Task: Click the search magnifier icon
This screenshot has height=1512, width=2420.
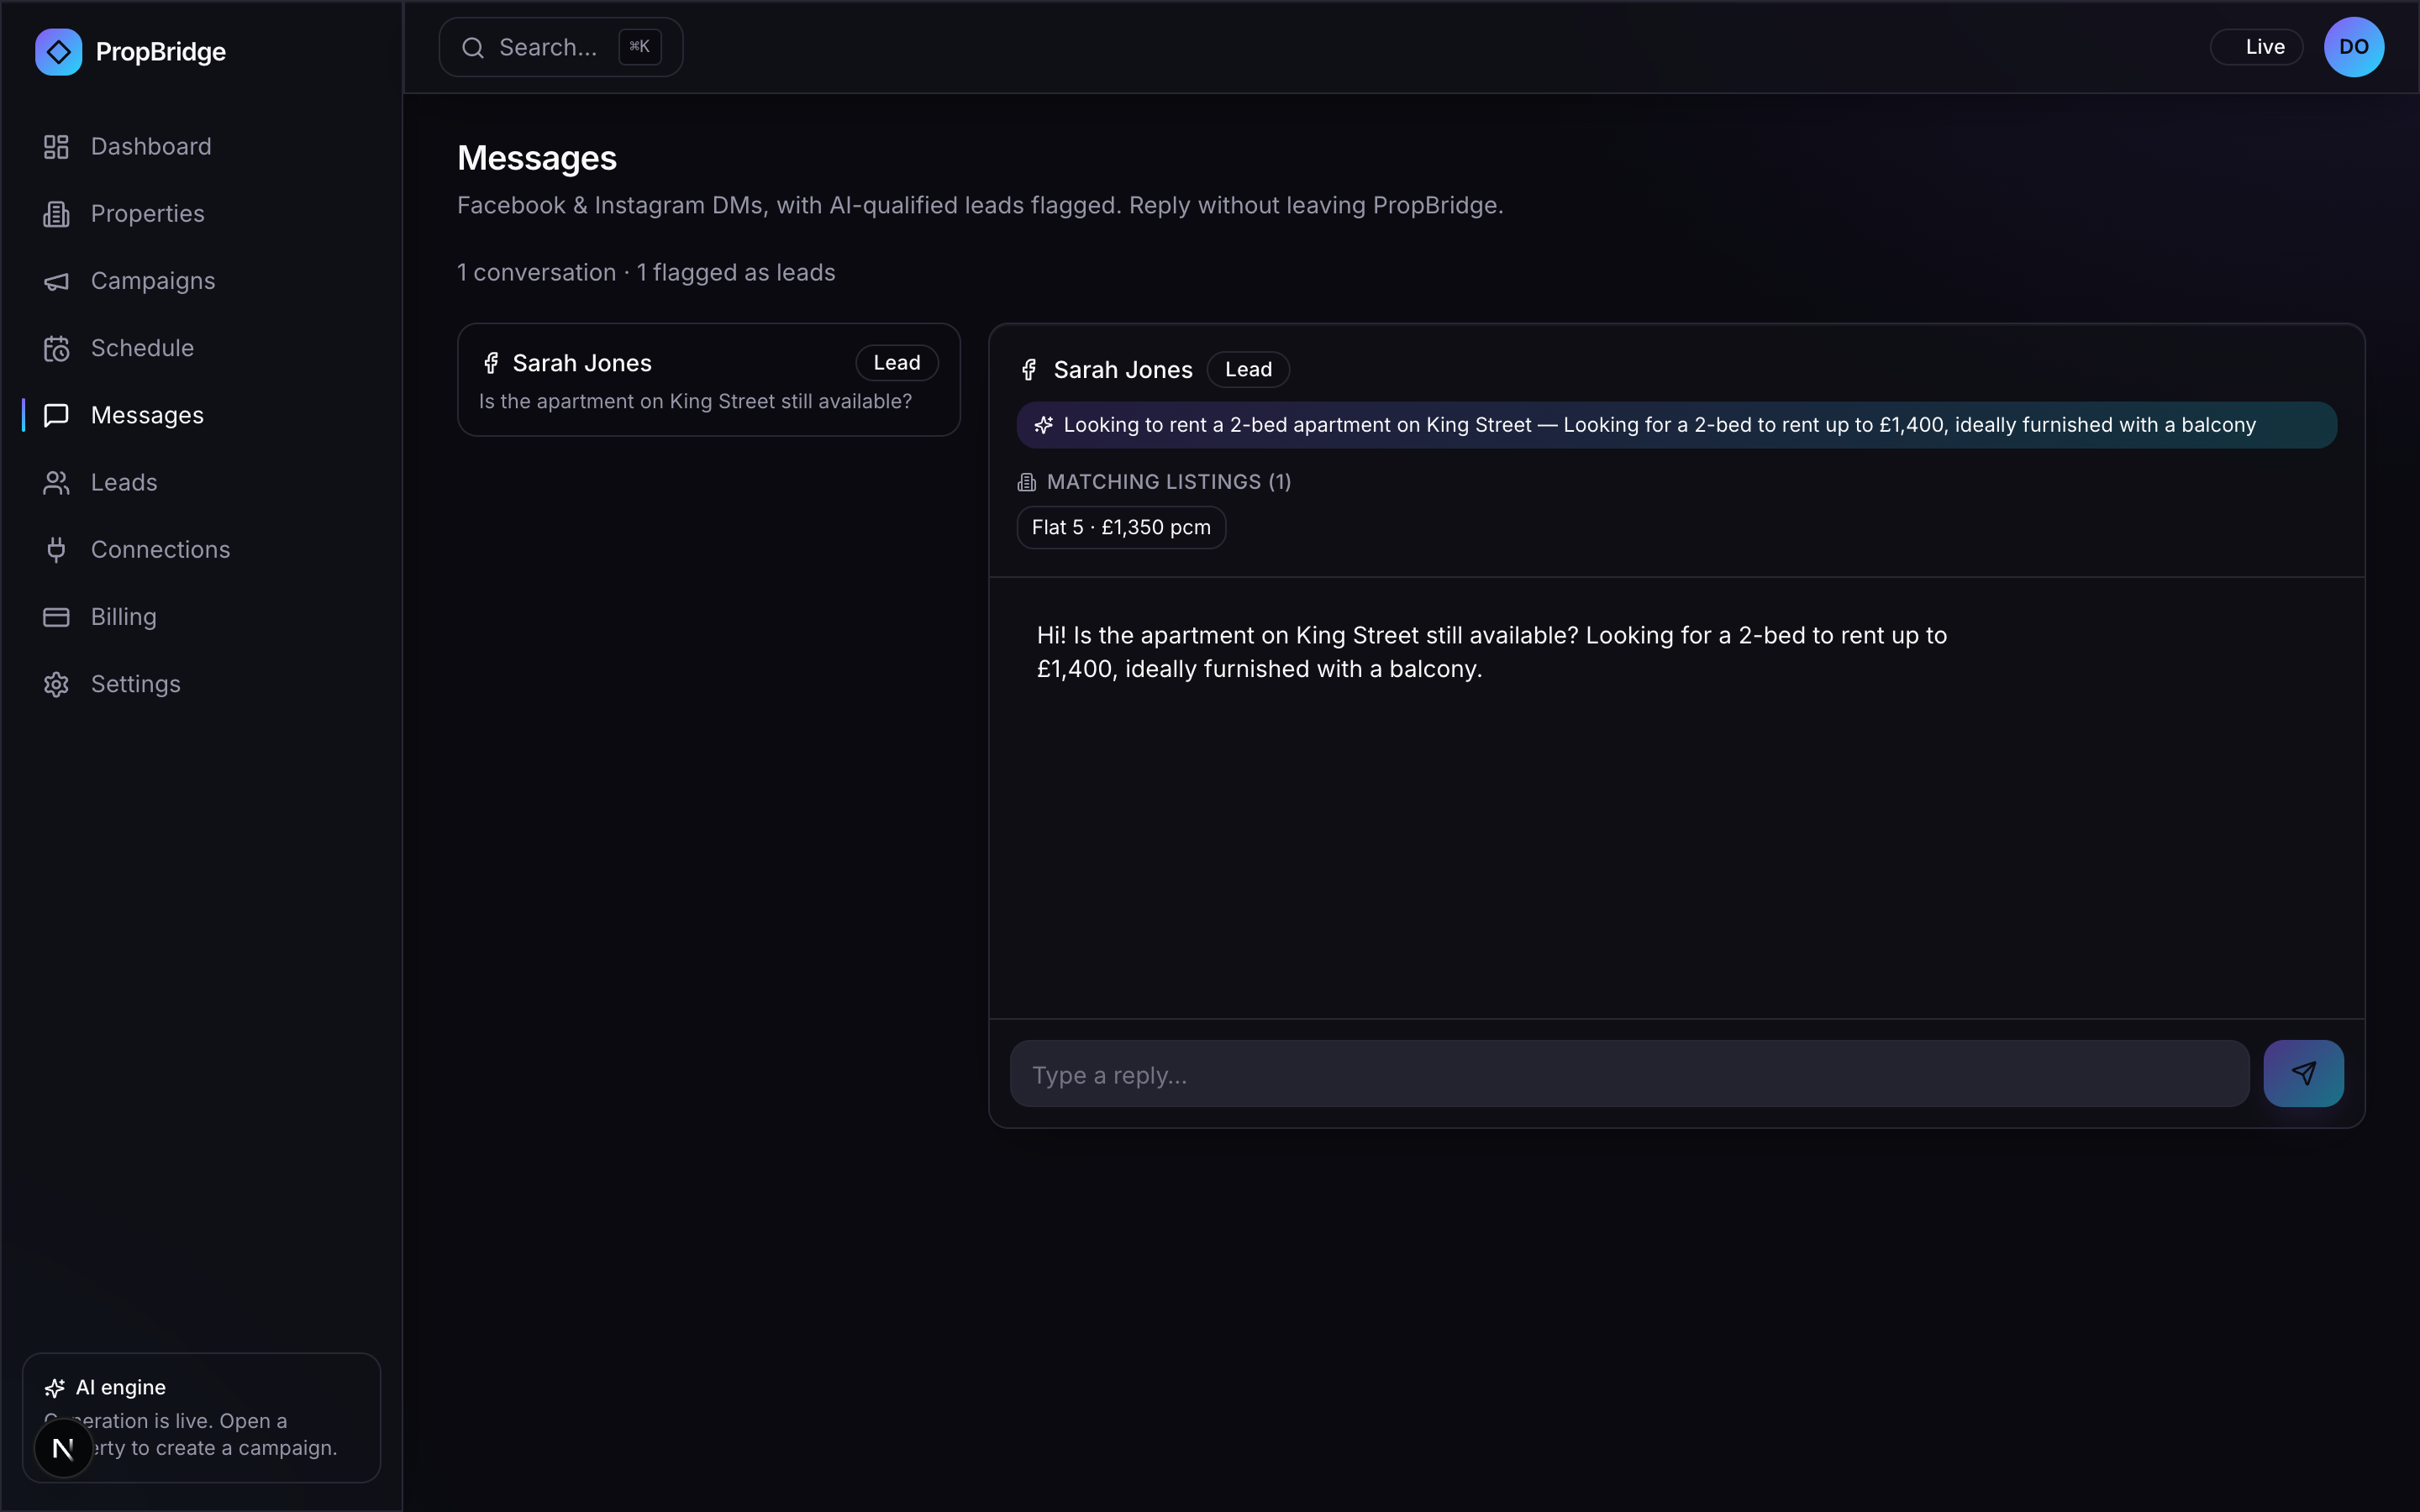Action: 473,47
